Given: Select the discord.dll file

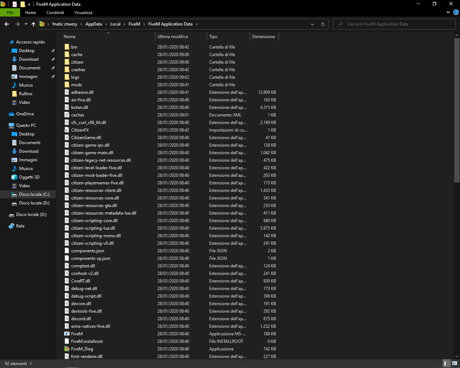Looking at the screenshot, I should click(x=81, y=319).
